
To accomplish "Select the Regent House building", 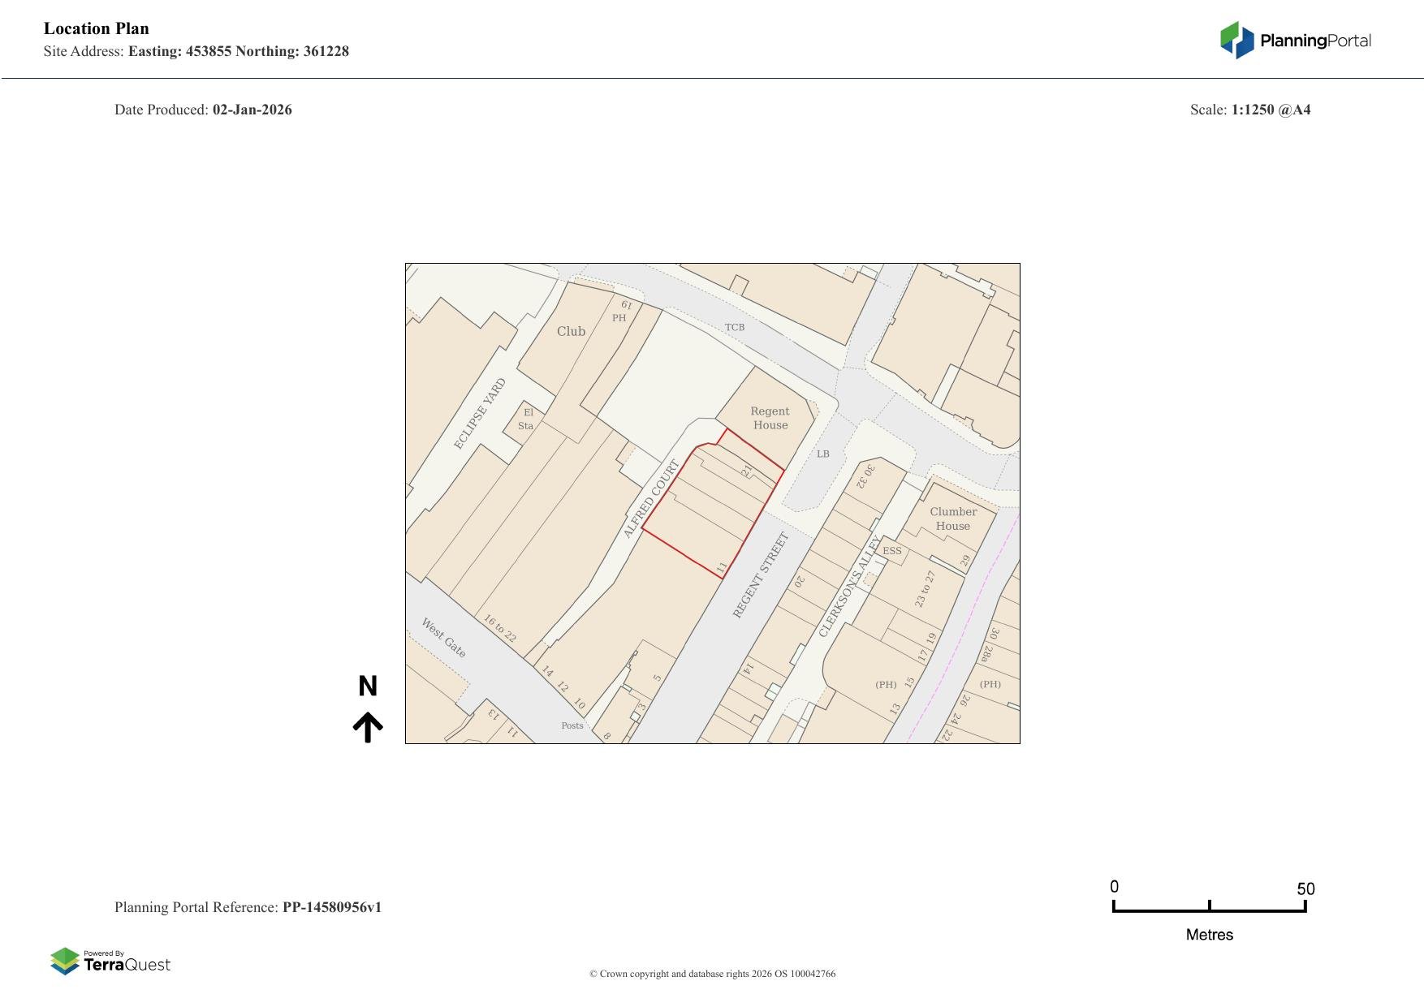I will point(769,419).
